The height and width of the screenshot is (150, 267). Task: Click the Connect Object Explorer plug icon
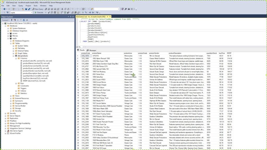tap(11, 20)
